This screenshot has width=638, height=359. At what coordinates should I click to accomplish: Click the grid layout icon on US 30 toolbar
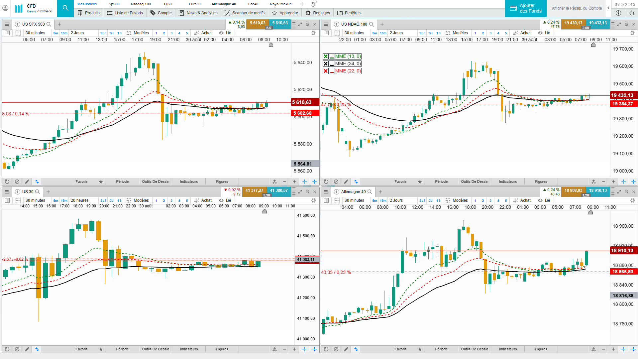pos(18,200)
